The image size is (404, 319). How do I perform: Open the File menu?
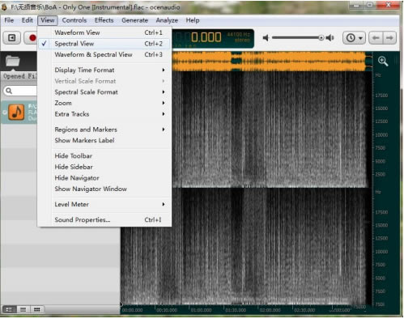(x=9, y=20)
